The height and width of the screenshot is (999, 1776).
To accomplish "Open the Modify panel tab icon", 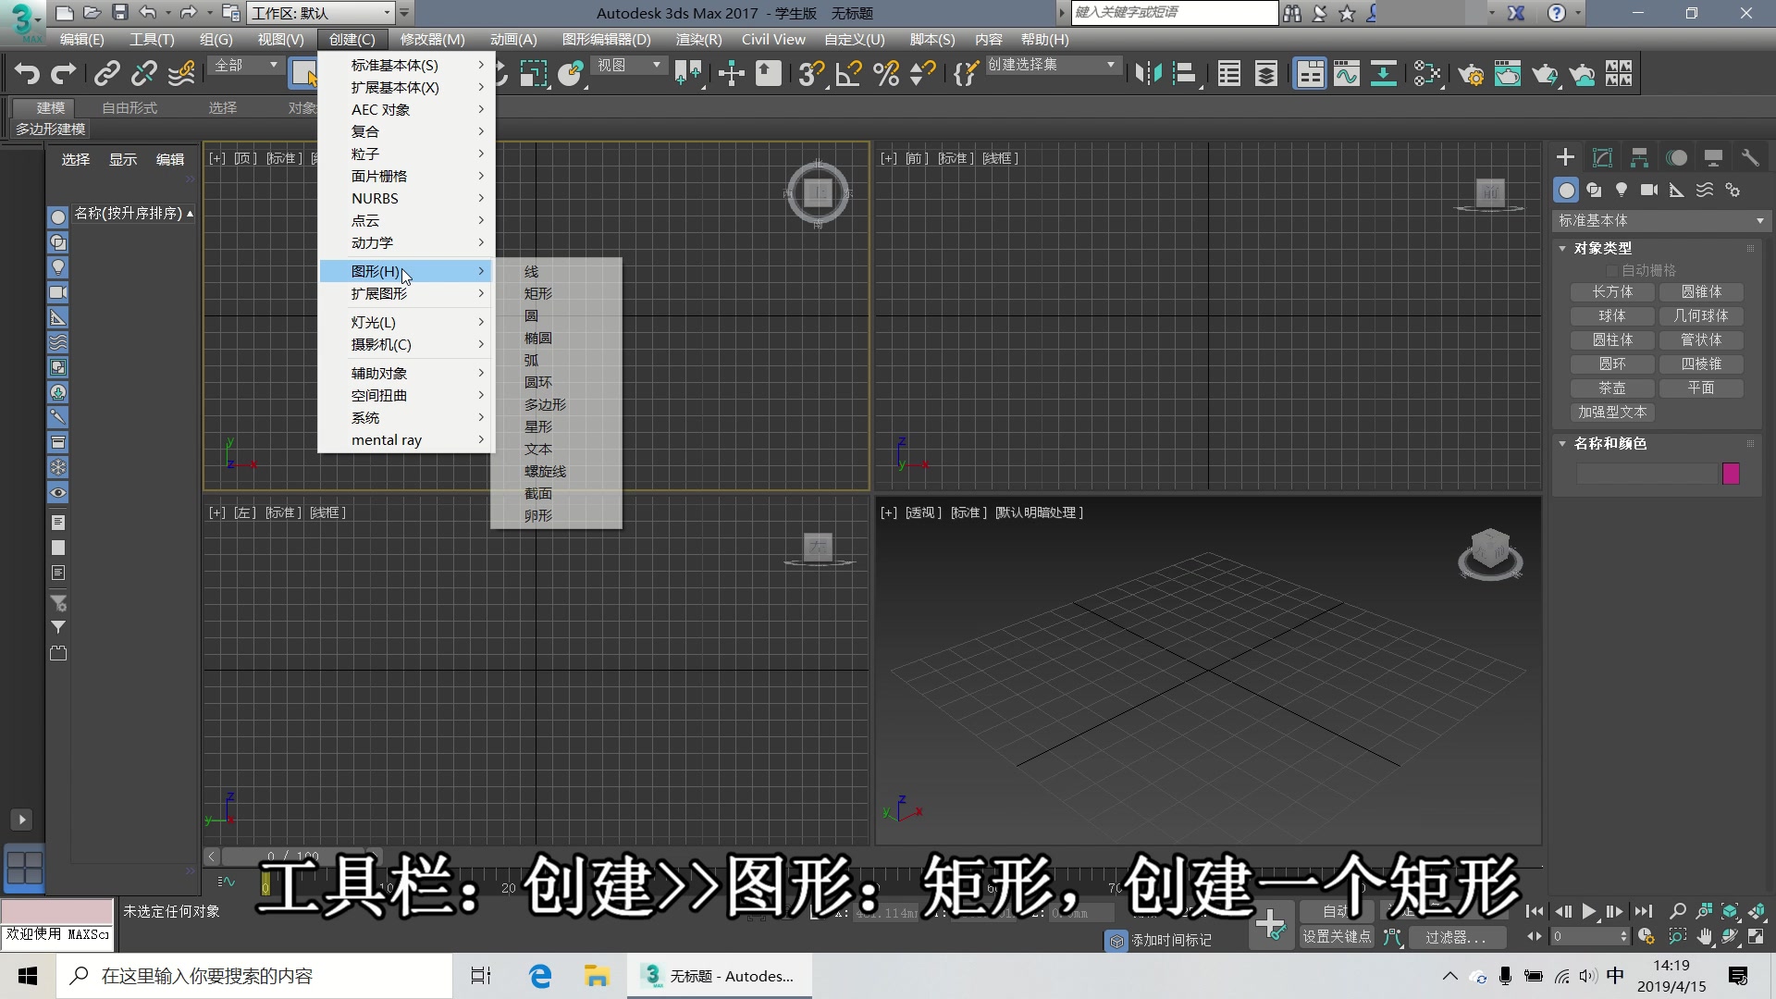I will click(x=1602, y=157).
